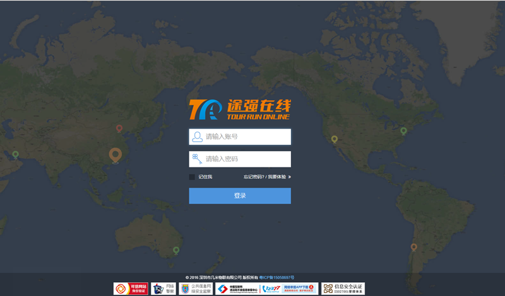Tick the 记住我 remember me checkbox

click(x=192, y=177)
